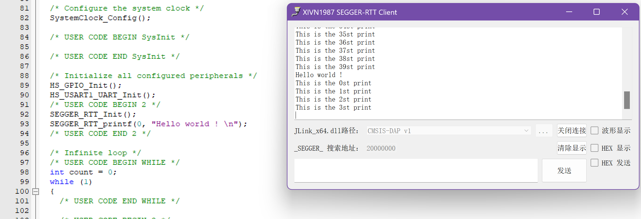Click 清除显示 to clear the output

(572, 148)
